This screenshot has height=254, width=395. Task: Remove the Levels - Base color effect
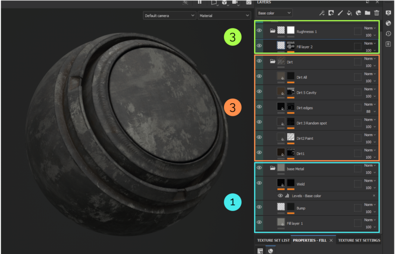(374, 196)
